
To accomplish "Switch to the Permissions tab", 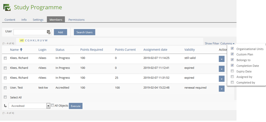I will point(76,19).
